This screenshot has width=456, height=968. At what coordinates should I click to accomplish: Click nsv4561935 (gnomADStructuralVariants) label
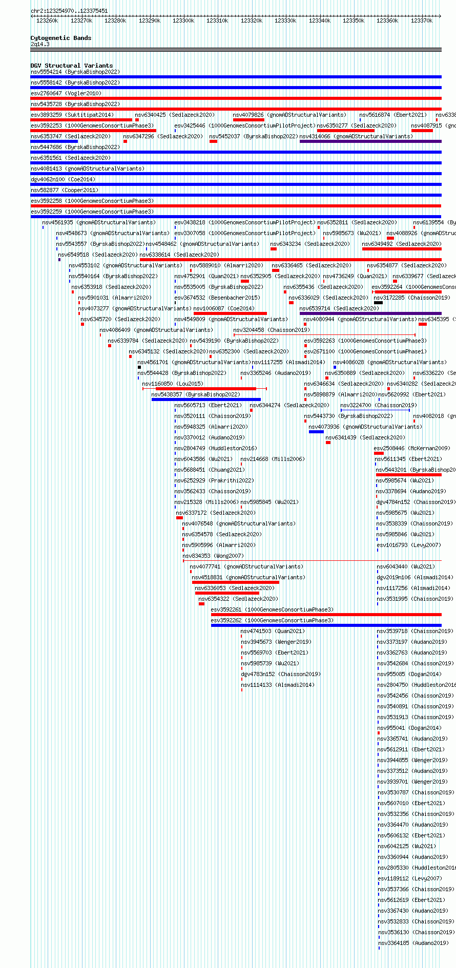99,223
